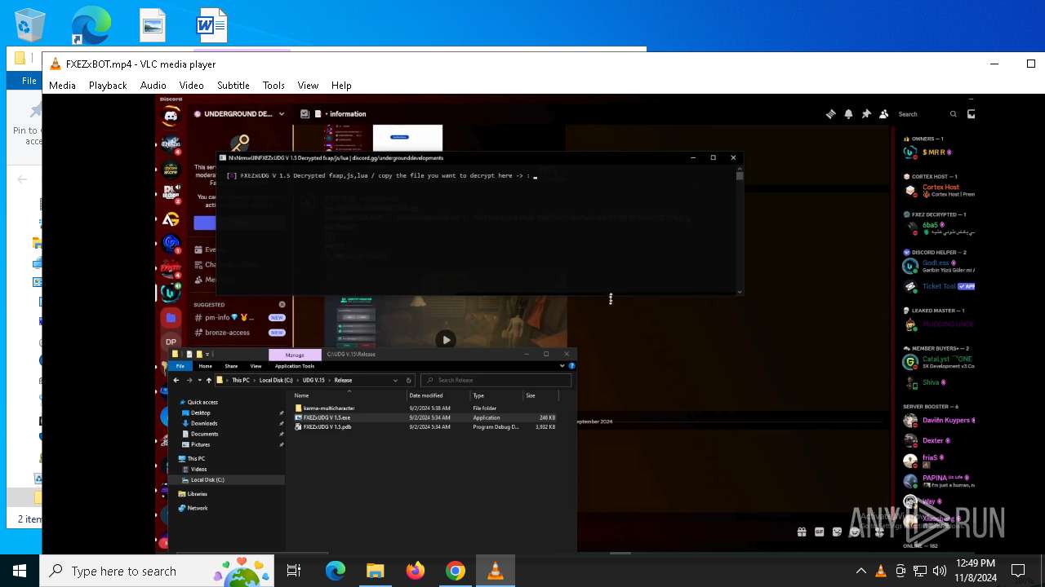Click the taskbar search box
This screenshot has width=1045, height=587.
[x=157, y=572]
